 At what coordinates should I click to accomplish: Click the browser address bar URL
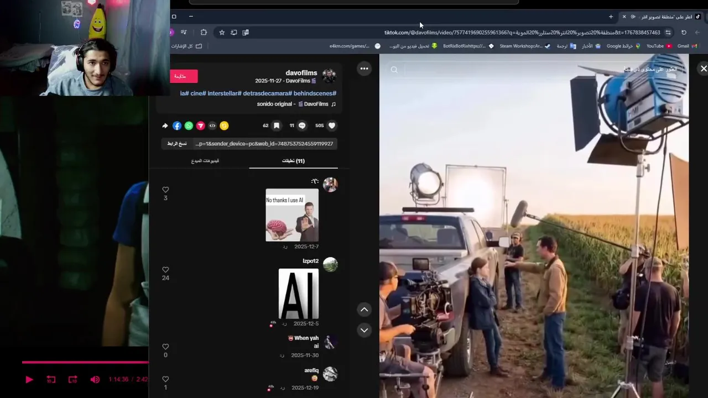pos(522,32)
